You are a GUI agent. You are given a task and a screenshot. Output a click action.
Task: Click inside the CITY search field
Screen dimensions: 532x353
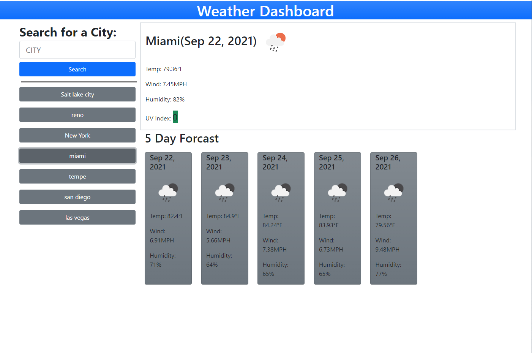(x=77, y=50)
